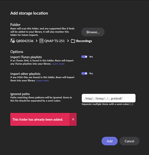Click the 'This folder has already been added' message
This screenshot has width=149, height=155.
38,120
